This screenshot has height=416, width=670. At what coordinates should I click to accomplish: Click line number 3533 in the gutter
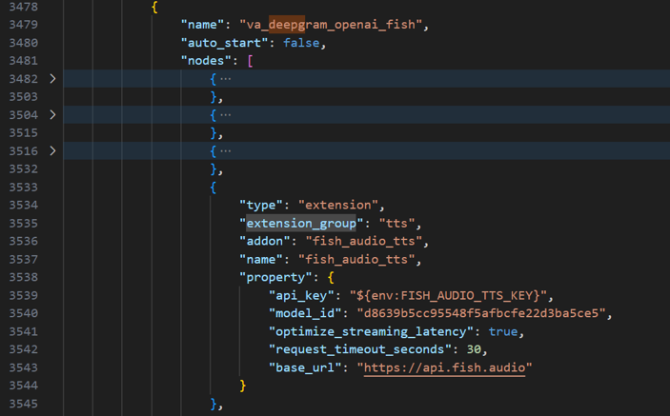pyautogui.click(x=24, y=187)
